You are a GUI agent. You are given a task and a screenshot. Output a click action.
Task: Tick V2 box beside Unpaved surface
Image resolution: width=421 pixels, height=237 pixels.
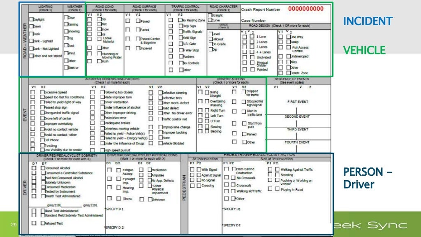pos(138,48)
